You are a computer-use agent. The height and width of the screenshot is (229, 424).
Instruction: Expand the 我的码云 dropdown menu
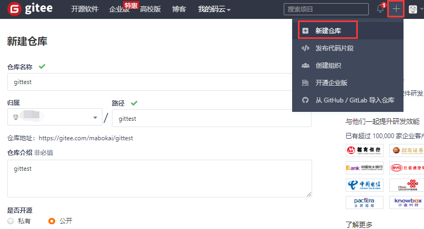click(214, 9)
